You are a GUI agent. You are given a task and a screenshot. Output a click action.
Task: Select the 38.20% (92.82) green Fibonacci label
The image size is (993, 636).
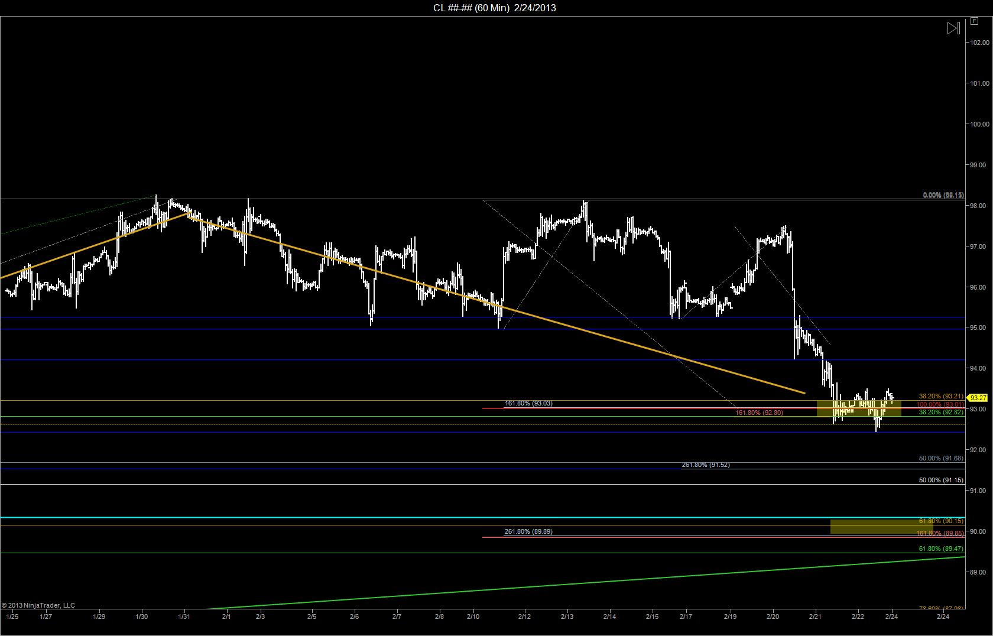point(941,412)
